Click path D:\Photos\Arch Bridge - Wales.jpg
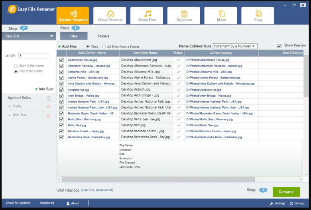Viewport: 311px width, 210px height. [x=209, y=96]
